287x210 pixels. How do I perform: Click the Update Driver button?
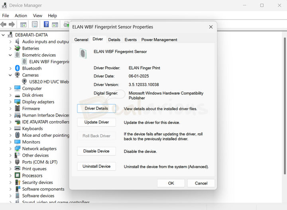click(96, 122)
